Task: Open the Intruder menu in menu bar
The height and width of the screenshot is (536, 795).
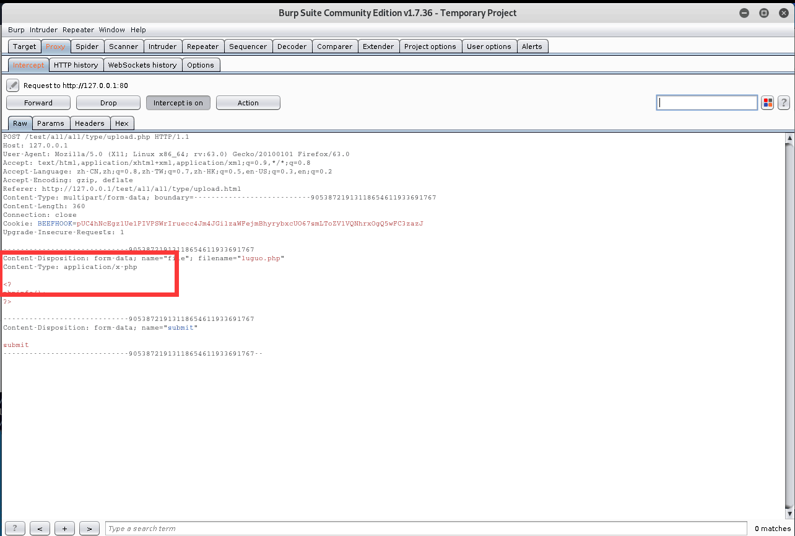Action: [43, 30]
